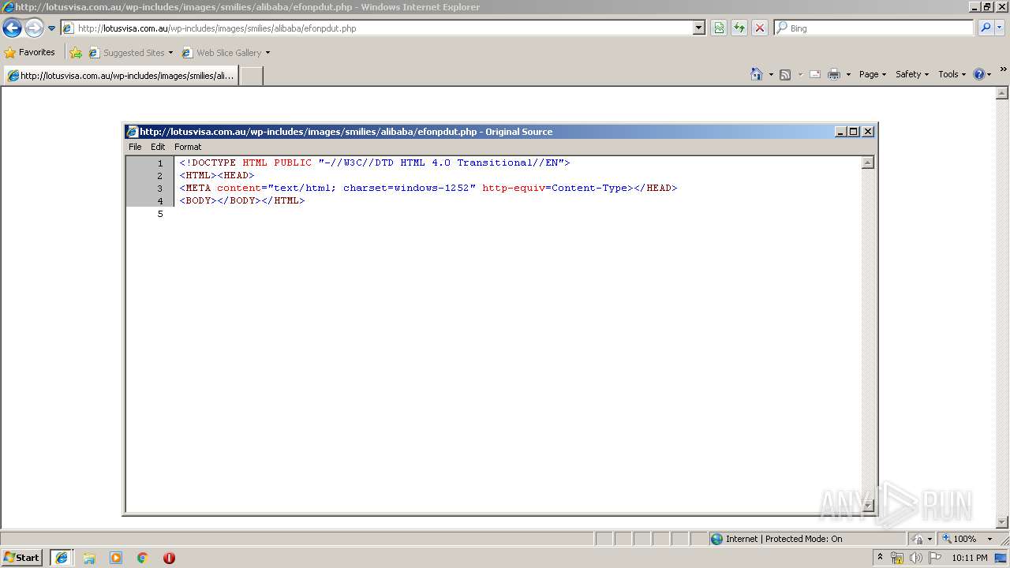The image size is (1010, 568).
Task: Open a new blank tab
Action: (x=251, y=76)
